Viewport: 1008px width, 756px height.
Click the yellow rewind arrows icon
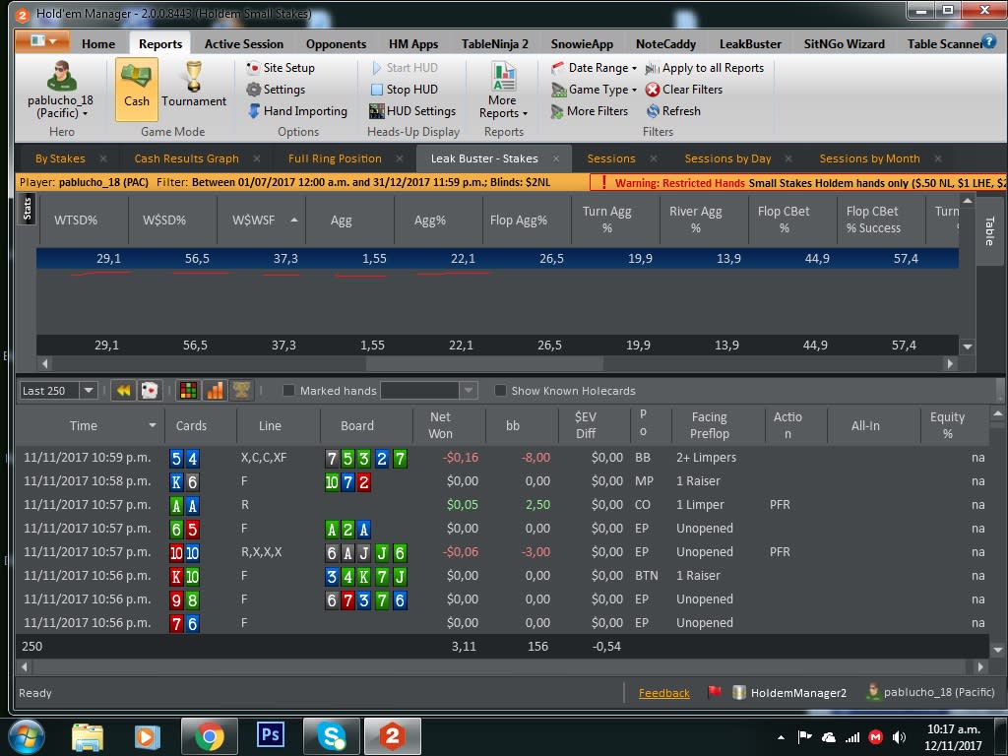(x=123, y=390)
